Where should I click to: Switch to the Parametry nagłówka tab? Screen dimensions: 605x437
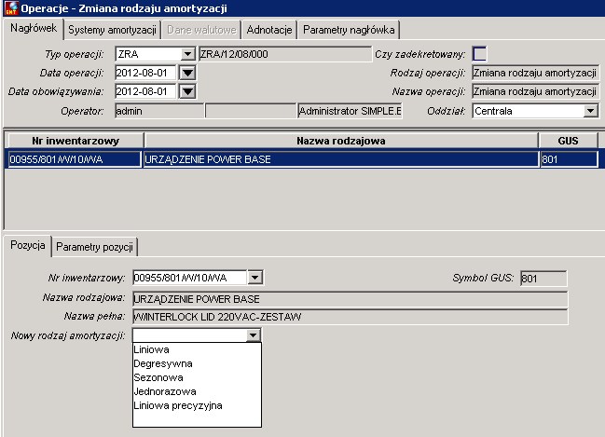point(349,30)
